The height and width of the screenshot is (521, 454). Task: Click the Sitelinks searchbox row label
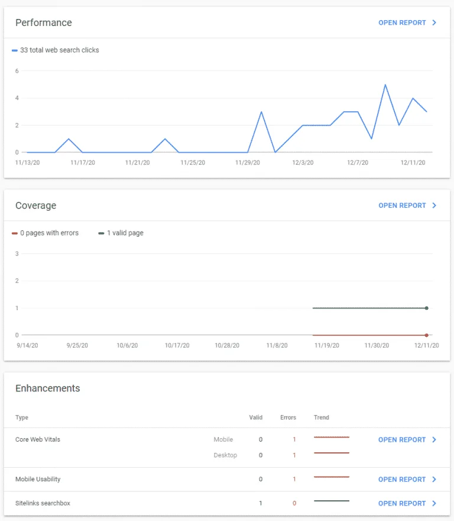[43, 503]
